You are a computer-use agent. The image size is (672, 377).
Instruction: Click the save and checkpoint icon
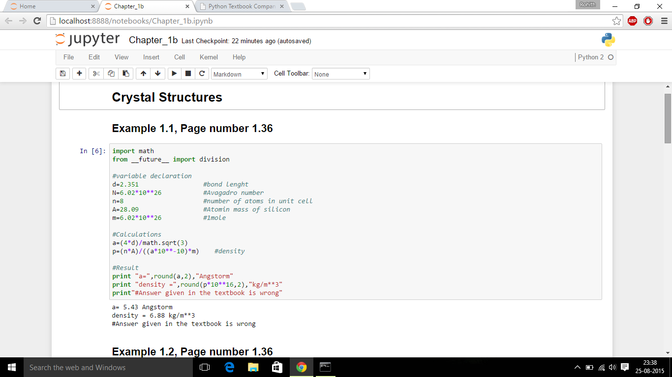point(62,74)
